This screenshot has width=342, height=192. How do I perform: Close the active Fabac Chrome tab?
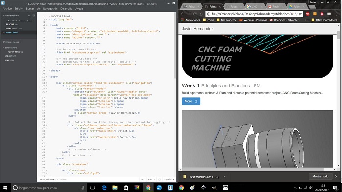coord(220,7)
